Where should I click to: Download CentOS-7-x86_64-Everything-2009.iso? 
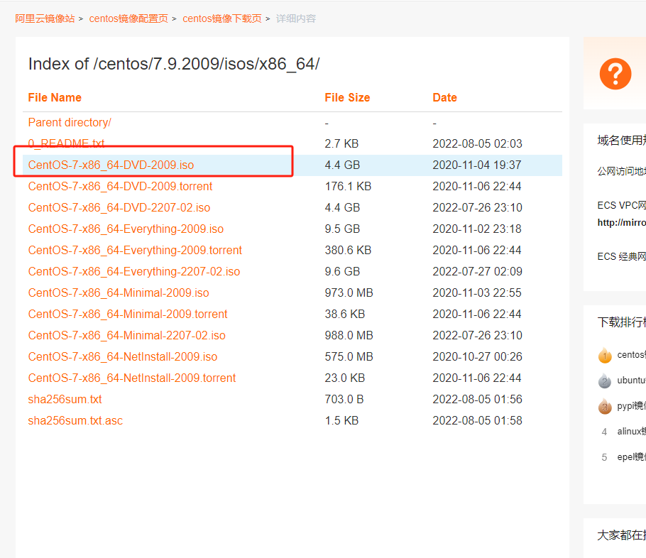click(126, 229)
